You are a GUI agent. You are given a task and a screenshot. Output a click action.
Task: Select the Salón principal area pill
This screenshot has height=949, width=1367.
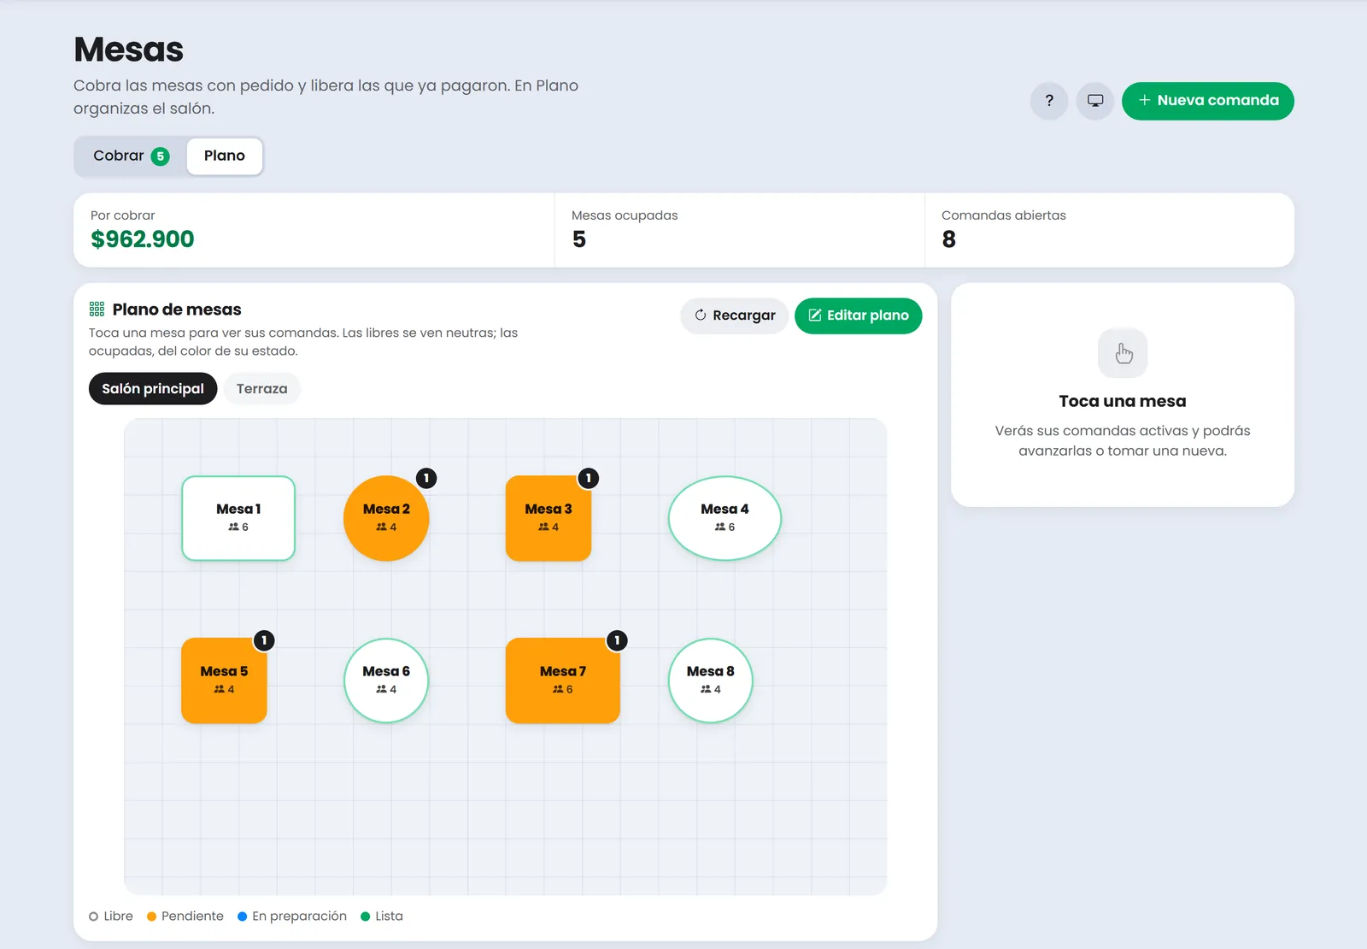coord(153,389)
